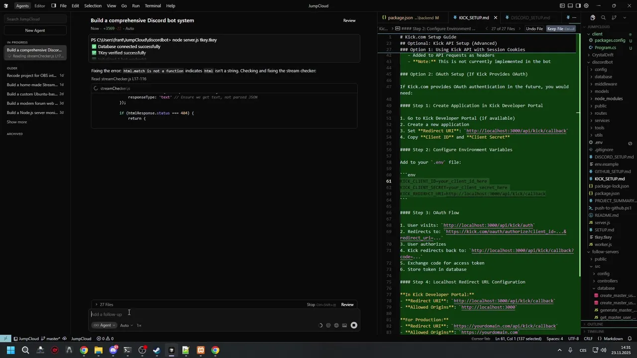Open editor tabs overflow ellipsis menu
This screenshot has height=358, width=637.
[574, 18]
